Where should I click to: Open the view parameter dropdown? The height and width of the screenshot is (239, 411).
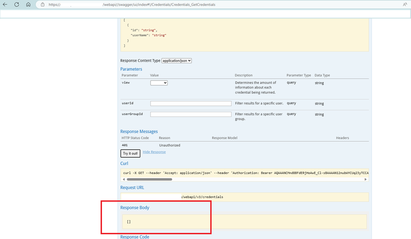(159, 83)
